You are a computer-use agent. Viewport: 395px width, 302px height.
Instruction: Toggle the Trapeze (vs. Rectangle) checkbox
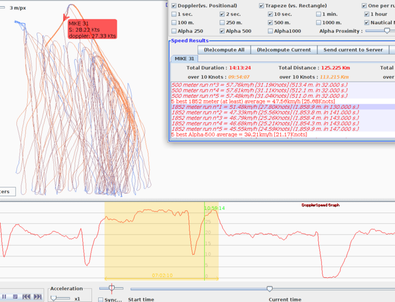[x=261, y=6]
